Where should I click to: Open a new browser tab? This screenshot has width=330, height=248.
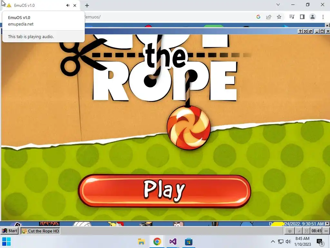pyautogui.click(x=87, y=5)
